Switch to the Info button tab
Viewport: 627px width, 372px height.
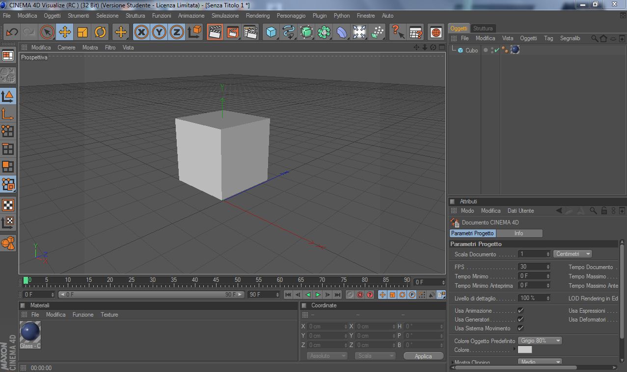tap(518, 233)
